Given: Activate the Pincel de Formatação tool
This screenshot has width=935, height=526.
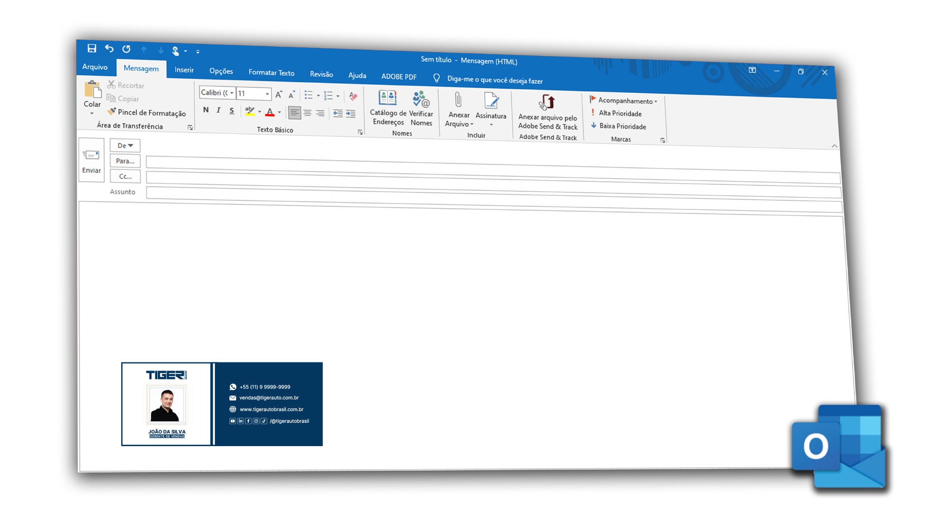Looking at the screenshot, I should point(146,113).
